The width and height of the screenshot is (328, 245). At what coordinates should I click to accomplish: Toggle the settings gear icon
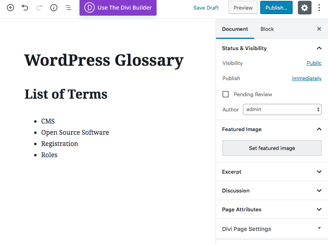point(305,8)
